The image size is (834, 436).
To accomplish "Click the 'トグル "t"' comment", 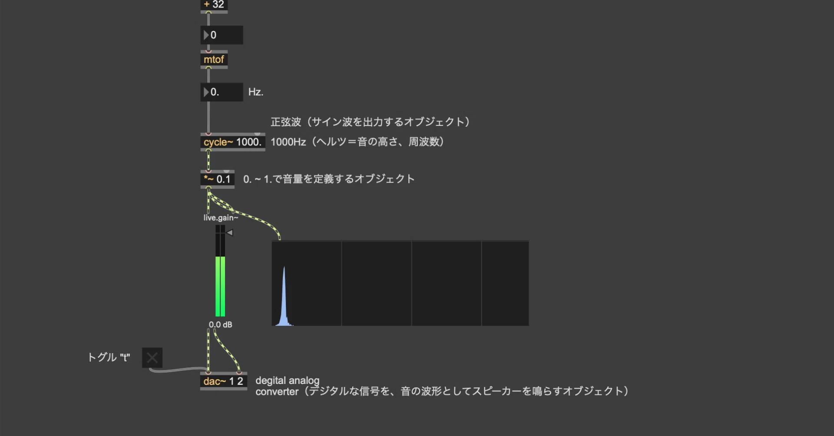I will (x=109, y=357).
